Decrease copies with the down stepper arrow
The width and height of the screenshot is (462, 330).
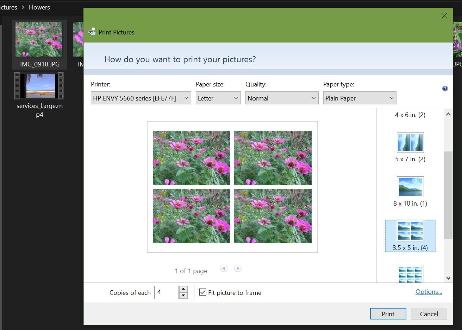coord(183,296)
